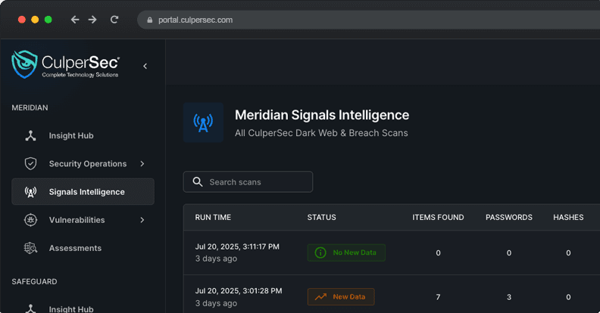The width and height of the screenshot is (600, 313).
Task: Select Signals Intelligence in sidebar
Action: 83,191
